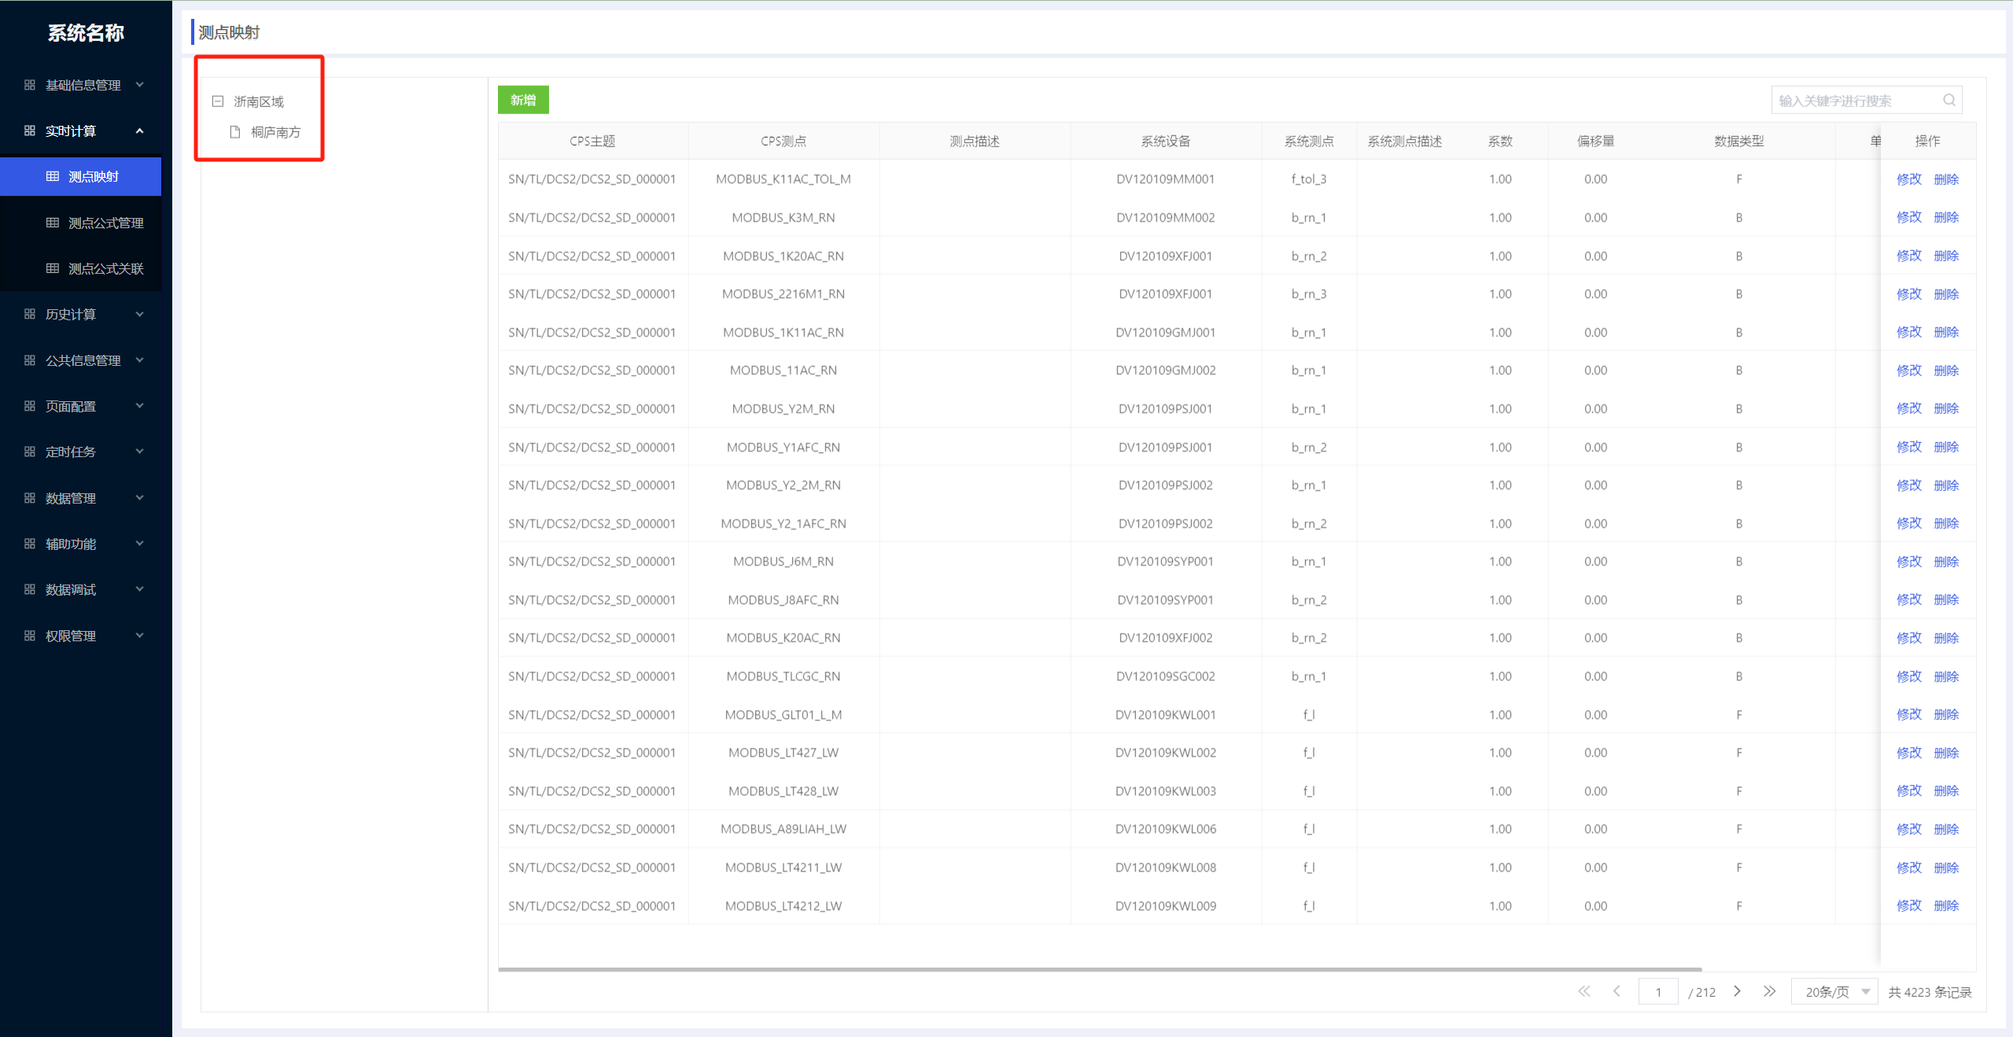Click the grid icon beside 历史计算
This screenshot has height=1037, width=2013.
(x=30, y=314)
